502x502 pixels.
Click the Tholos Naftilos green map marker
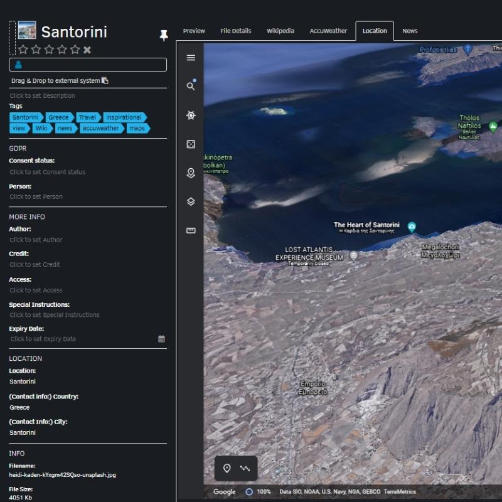493,127
